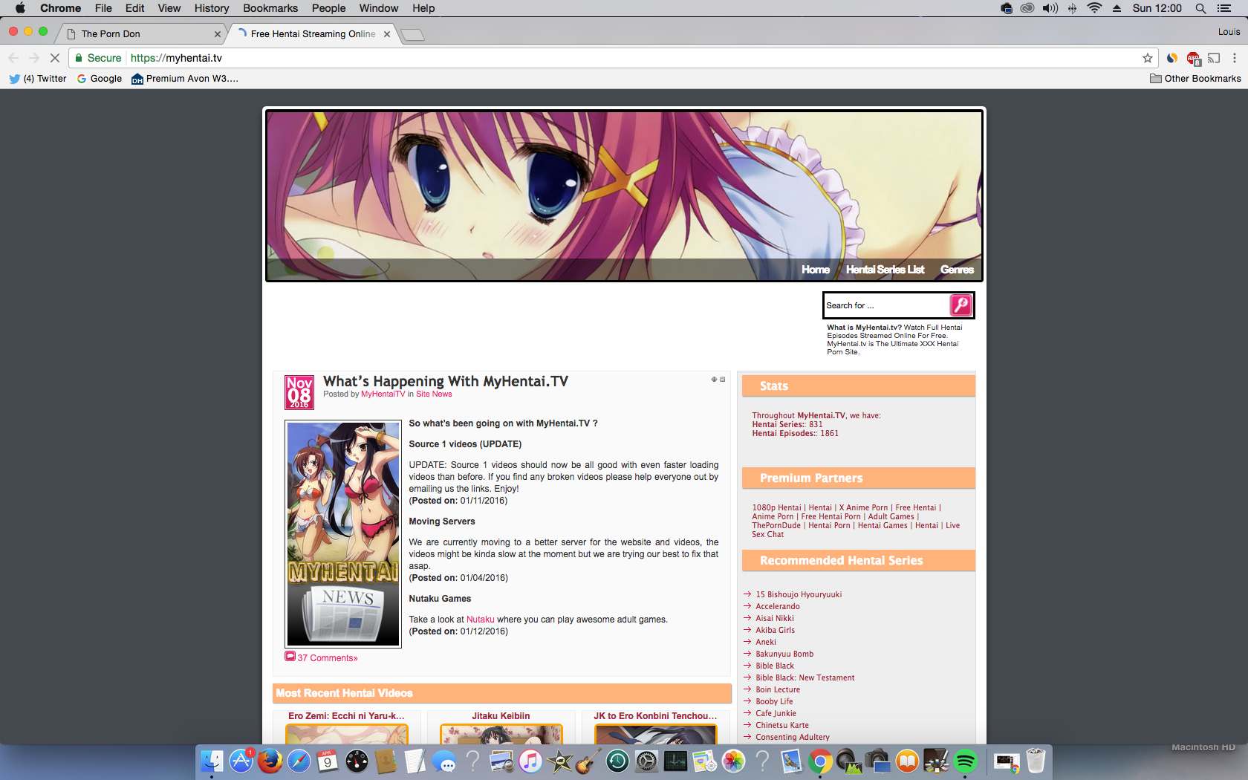Open Messages from the Dock

[x=443, y=761]
